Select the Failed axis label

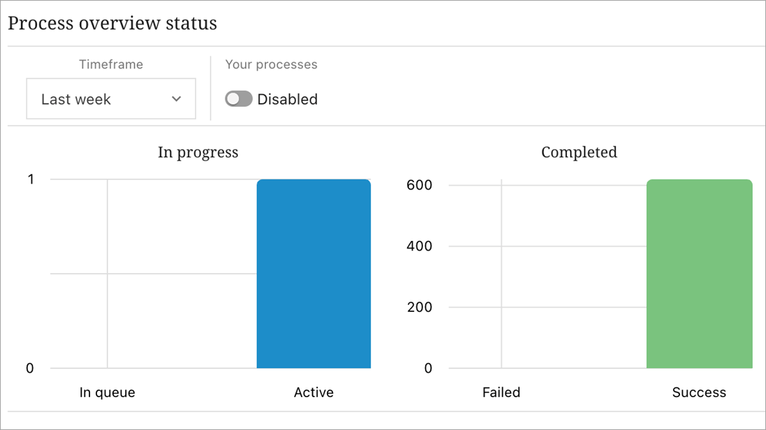click(501, 392)
